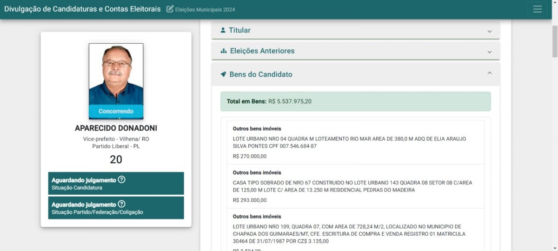Click the Concorrendo status badge
558x251 pixels.
click(116, 112)
